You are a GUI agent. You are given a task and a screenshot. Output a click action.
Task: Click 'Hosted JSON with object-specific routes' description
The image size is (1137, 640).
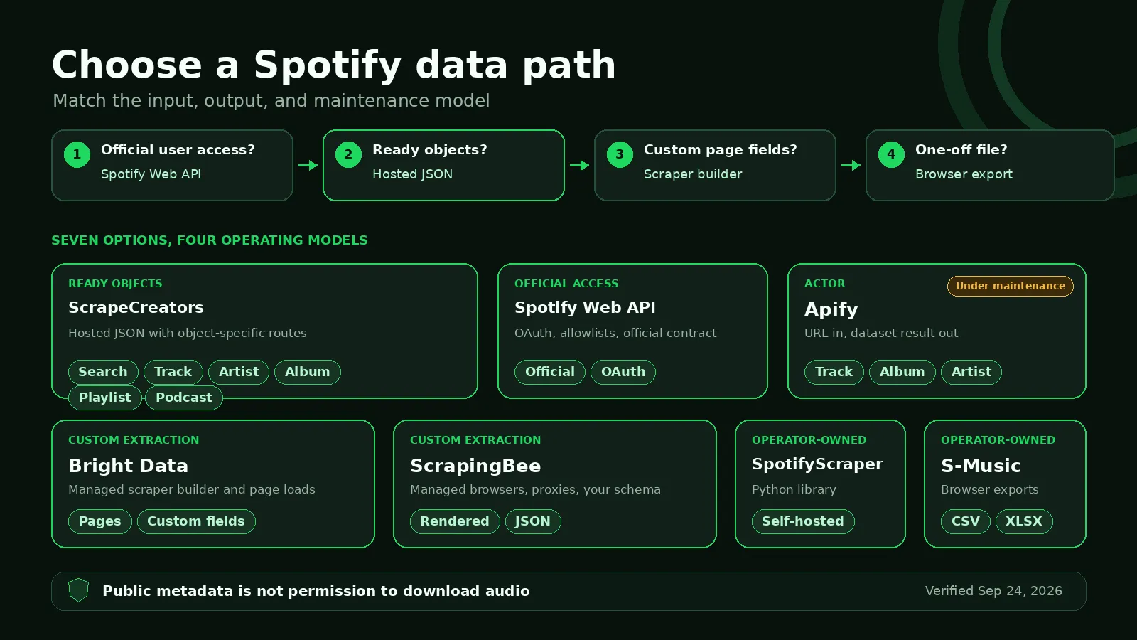point(188,333)
